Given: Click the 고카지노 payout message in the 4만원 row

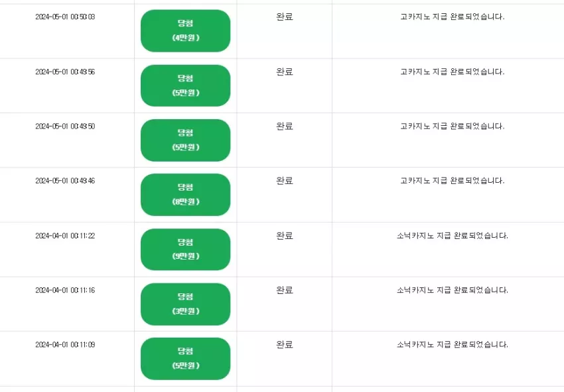Looking at the screenshot, I should pos(453,17).
